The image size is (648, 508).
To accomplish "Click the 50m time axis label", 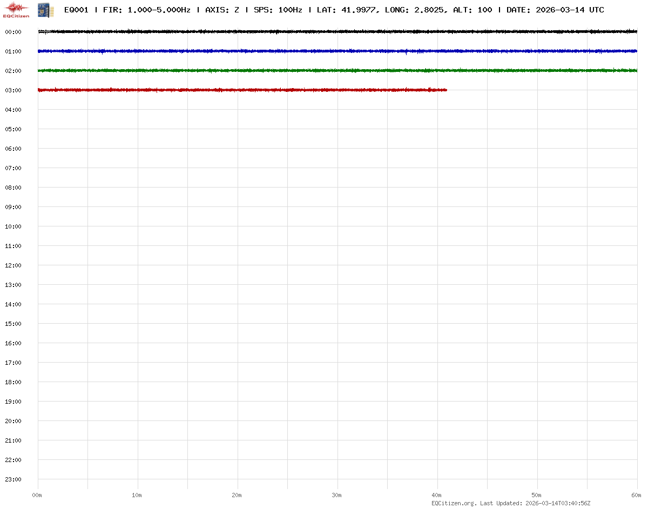I will [537, 495].
